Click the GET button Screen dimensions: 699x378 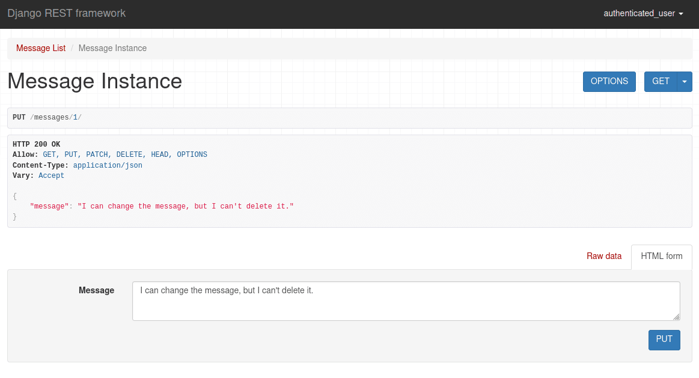coord(660,82)
